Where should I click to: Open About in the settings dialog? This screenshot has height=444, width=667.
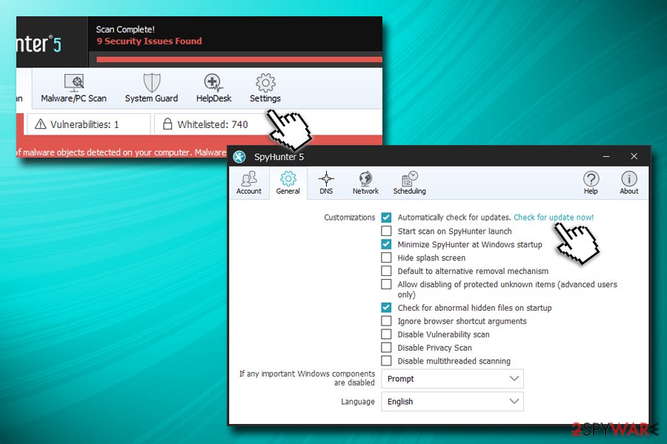(x=628, y=183)
